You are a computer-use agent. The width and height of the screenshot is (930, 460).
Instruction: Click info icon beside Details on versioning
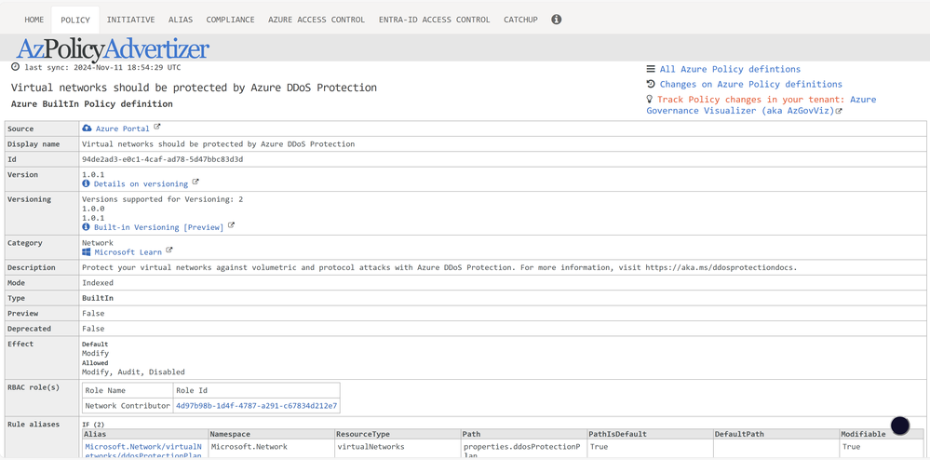[x=86, y=184]
